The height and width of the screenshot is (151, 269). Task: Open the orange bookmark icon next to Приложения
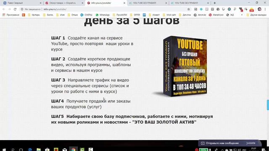24,15
